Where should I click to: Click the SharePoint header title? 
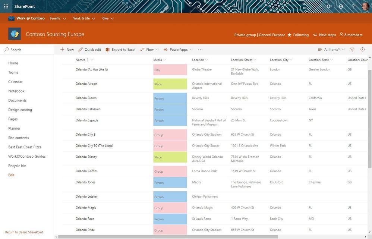click(25, 6)
